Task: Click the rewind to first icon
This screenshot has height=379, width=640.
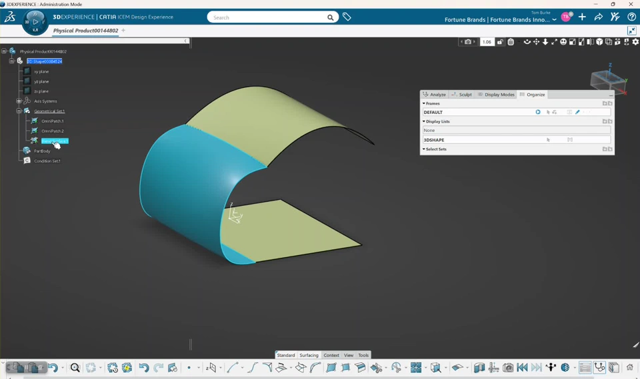Action: tap(522, 368)
